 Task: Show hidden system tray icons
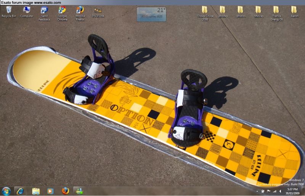tap(258, 191)
